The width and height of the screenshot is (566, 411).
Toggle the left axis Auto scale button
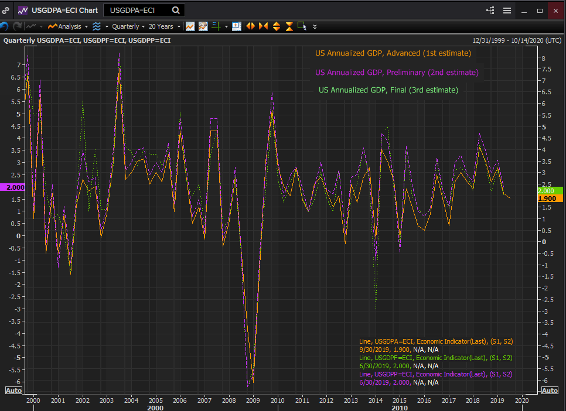(13, 391)
